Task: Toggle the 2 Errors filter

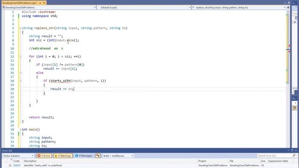Action: 44,156
